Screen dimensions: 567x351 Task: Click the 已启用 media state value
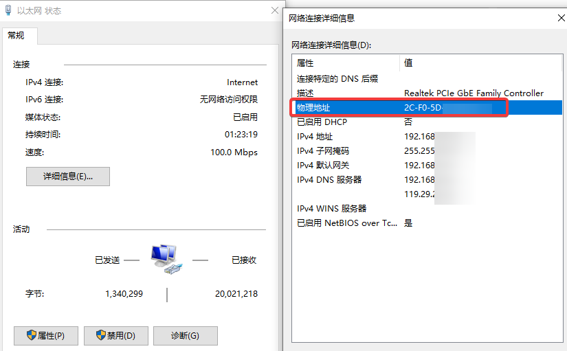(245, 117)
